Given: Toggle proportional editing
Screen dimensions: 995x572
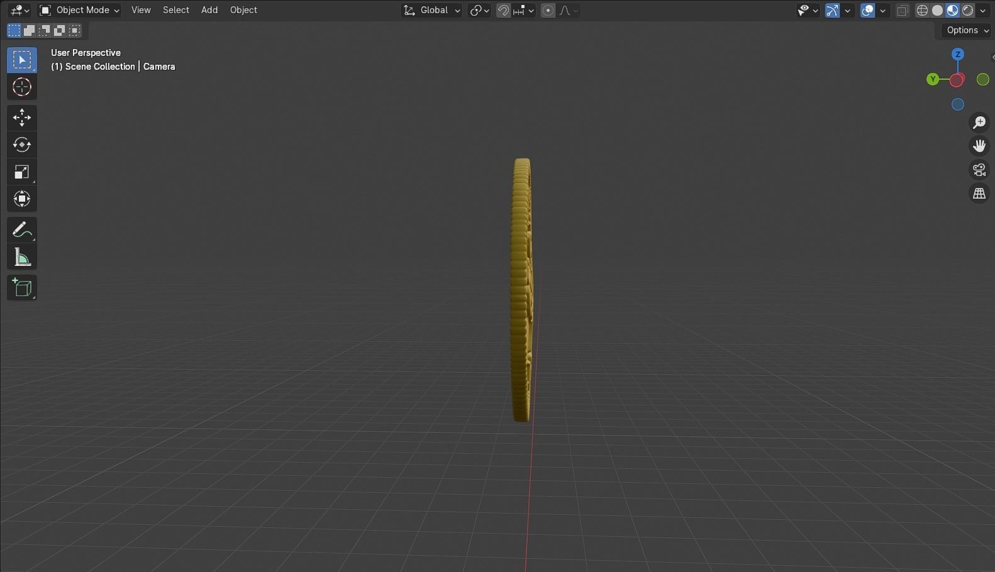Looking at the screenshot, I should [548, 10].
